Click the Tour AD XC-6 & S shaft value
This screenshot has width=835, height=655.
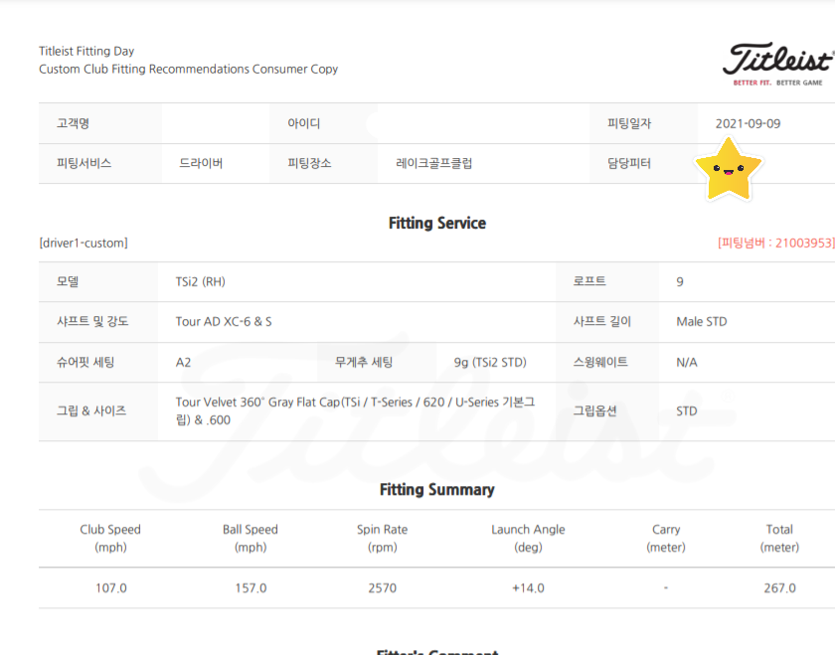pyautogui.click(x=224, y=322)
